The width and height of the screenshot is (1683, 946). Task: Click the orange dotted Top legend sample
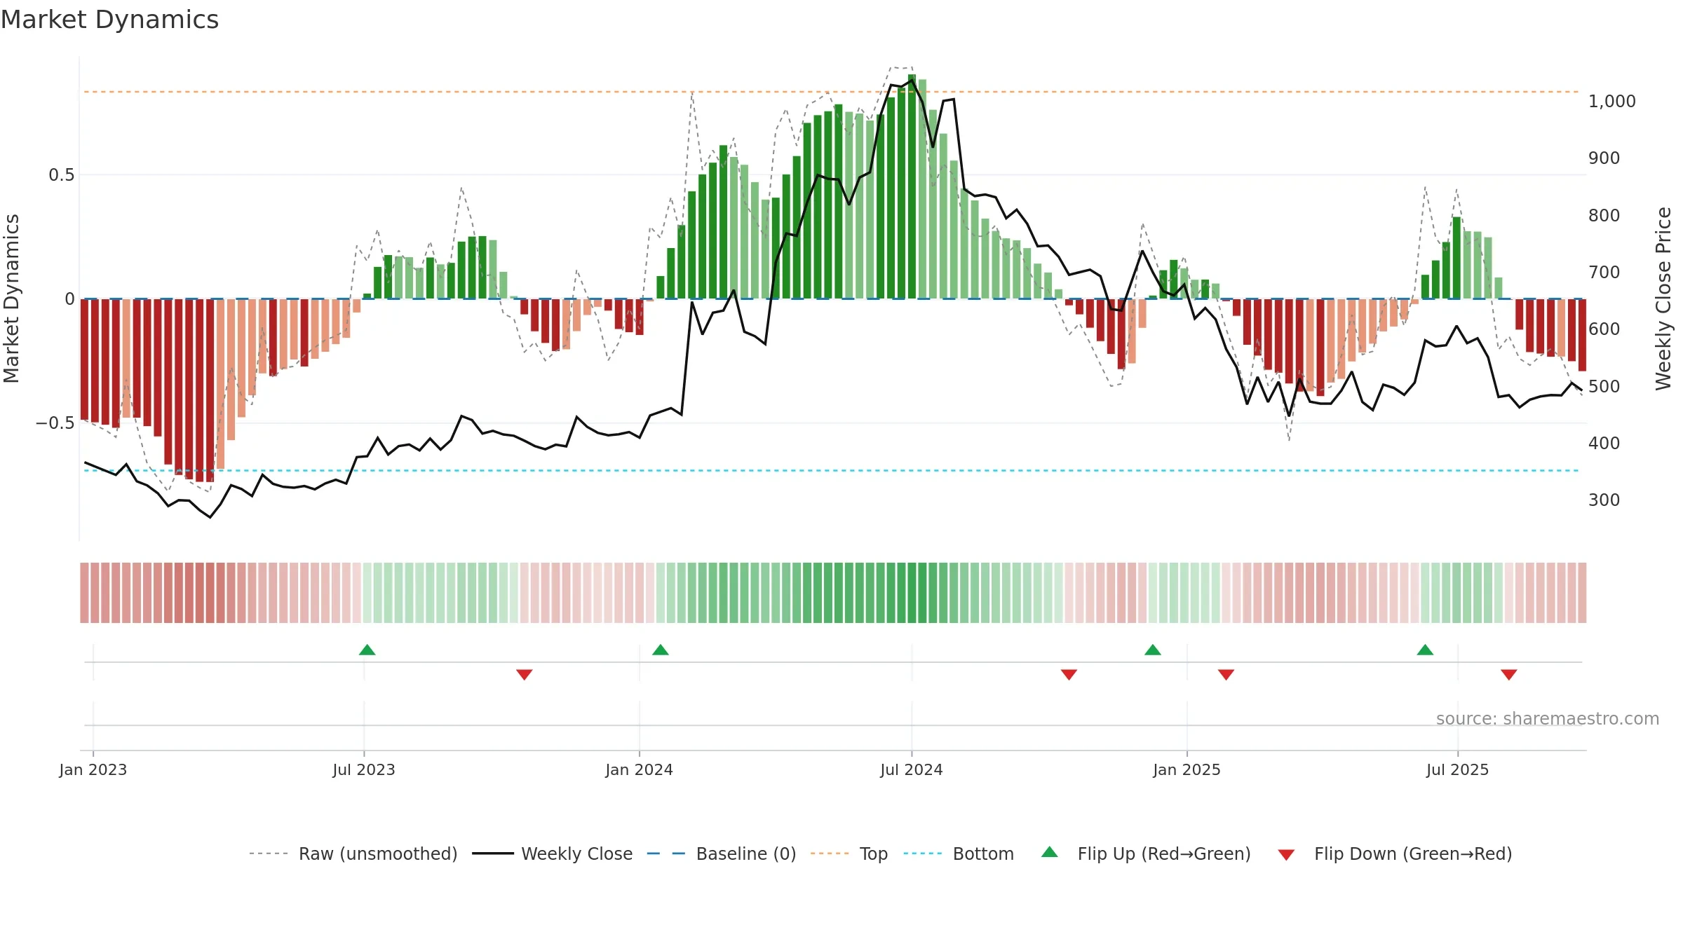(x=830, y=854)
